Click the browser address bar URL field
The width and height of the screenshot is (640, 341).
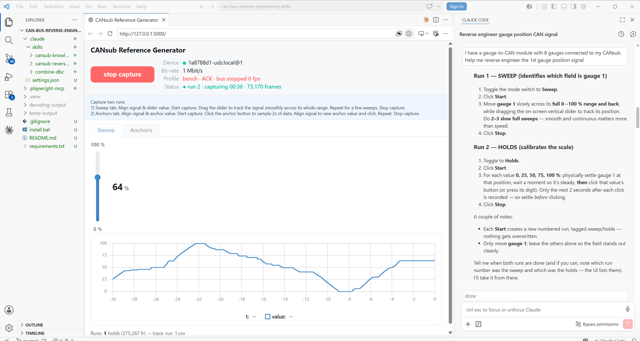(x=256, y=34)
